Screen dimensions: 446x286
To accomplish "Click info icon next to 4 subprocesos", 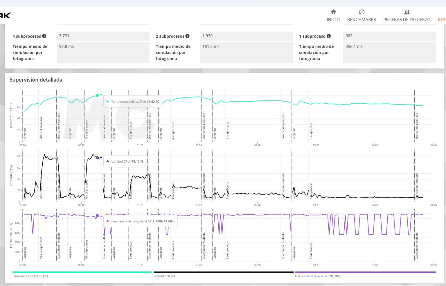I will click(44, 36).
